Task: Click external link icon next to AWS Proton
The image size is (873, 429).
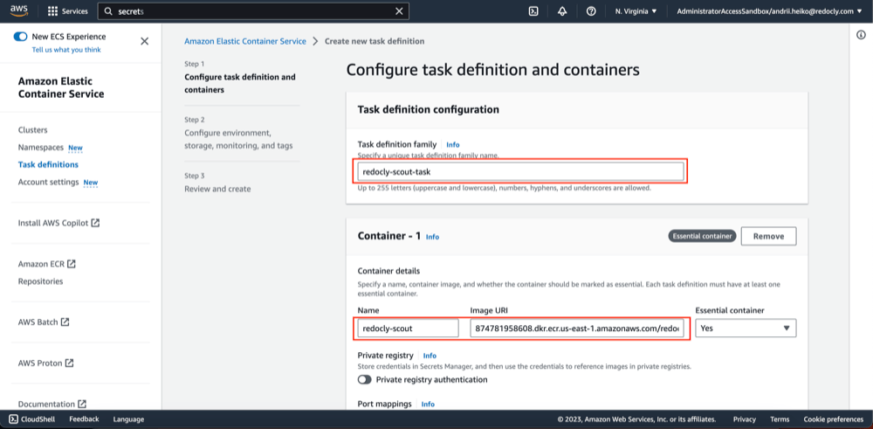Action: (x=69, y=363)
